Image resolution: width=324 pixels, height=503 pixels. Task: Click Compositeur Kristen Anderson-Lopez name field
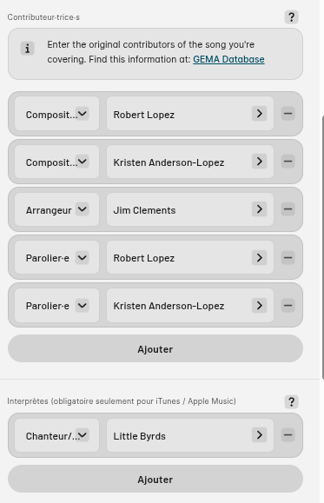coord(190,162)
